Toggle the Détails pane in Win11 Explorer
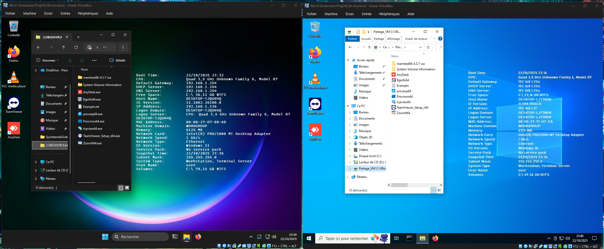This screenshot has height=249, width=604. (117, 60)
